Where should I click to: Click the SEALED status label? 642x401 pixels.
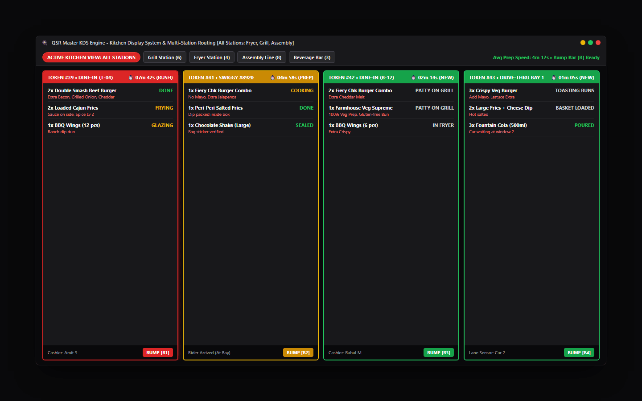[x=305, y=125]
